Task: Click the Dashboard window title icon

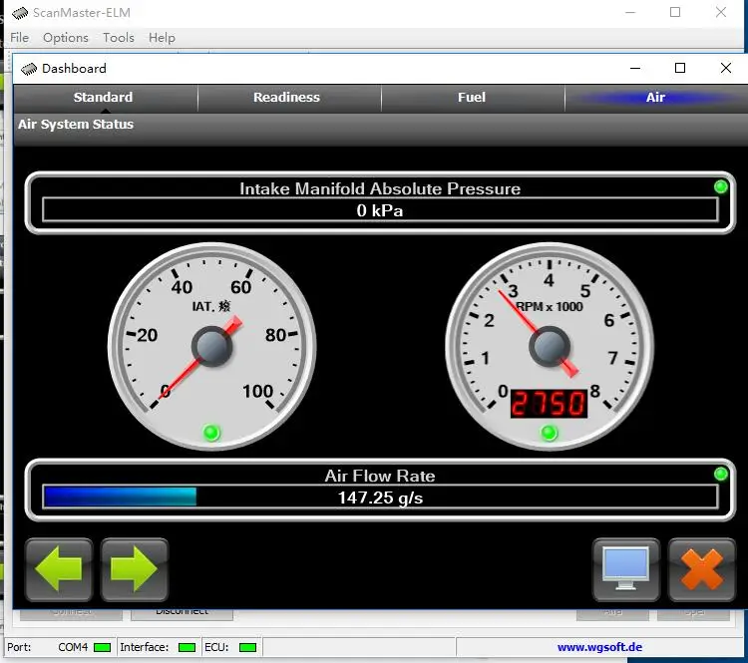Action: [x=29, y=69]
